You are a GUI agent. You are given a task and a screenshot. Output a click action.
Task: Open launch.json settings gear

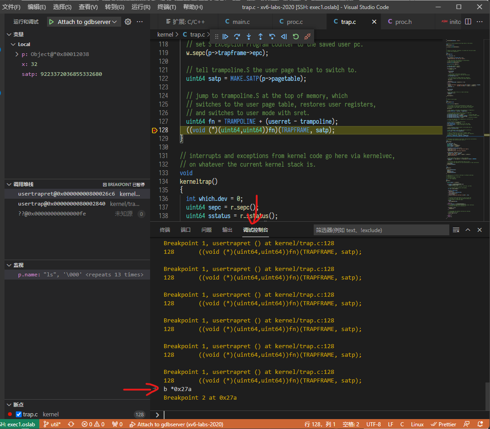pyautogui.click(x=128, y=22)
